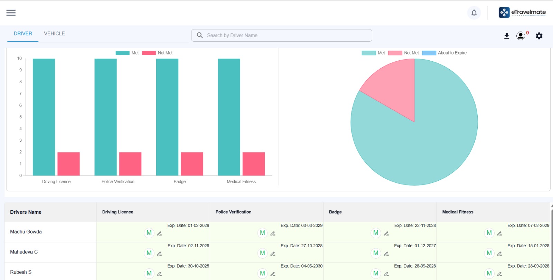Focus the Search by Driver Name field
This screenshot has width=553, height=280.
(x=282, y=35)
